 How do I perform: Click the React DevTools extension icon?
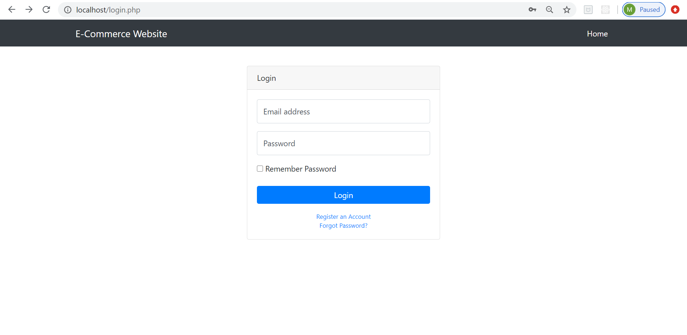605,10
